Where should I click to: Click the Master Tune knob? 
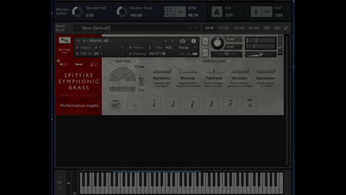122,12
